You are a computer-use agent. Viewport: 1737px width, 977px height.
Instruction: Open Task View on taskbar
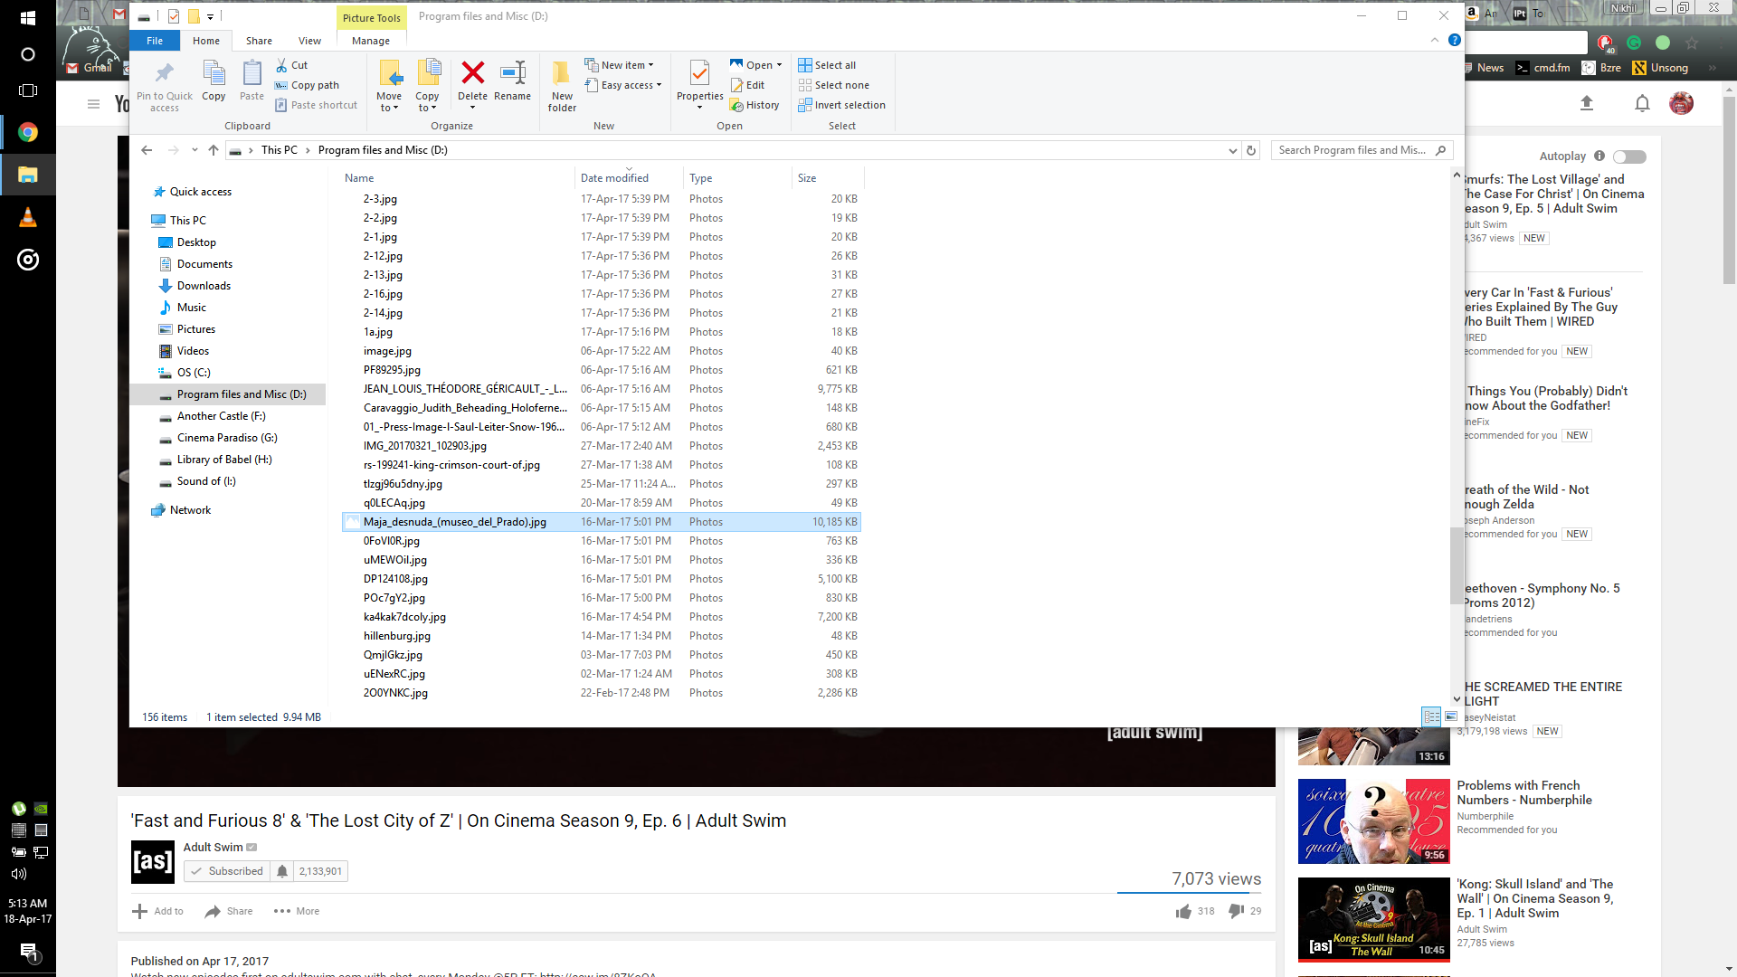click(28, 90)
